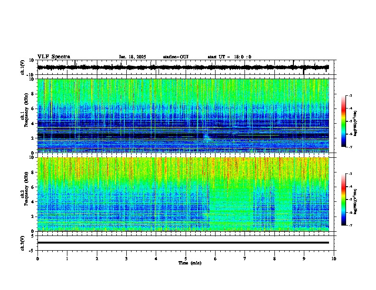Click the ch.1 spectrogram "8" kHz tick label
Image resolution: width=376 pixels, height=290 pixels.
(33, 94)
